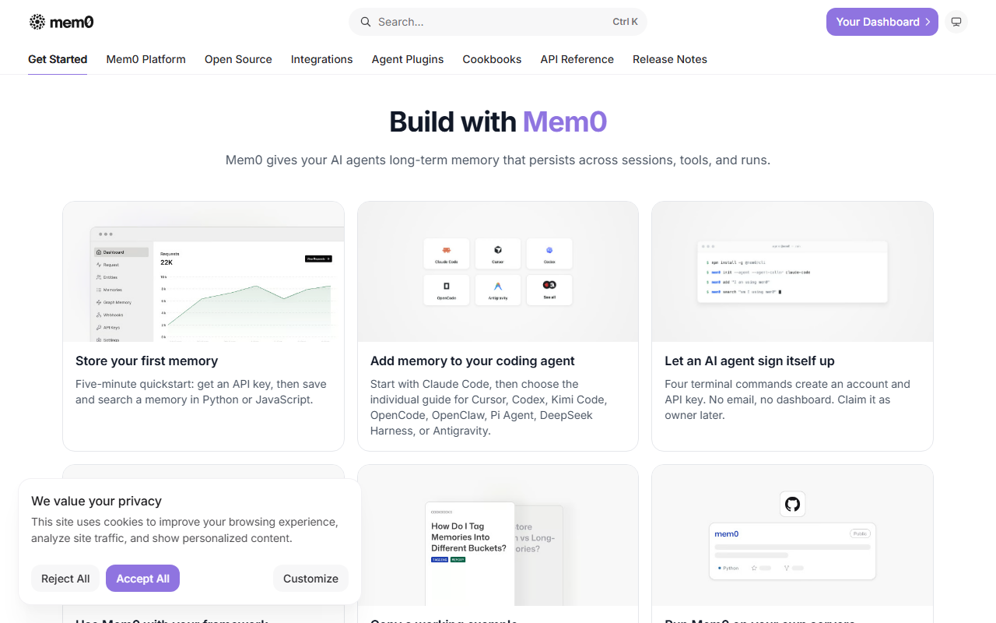Open Your Dashboard button

click(882, 22)
